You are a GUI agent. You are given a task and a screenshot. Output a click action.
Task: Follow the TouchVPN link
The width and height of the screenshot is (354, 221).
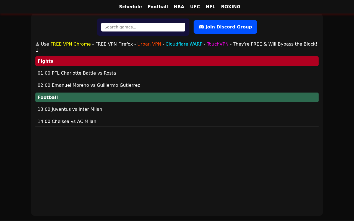click(218, 44)
